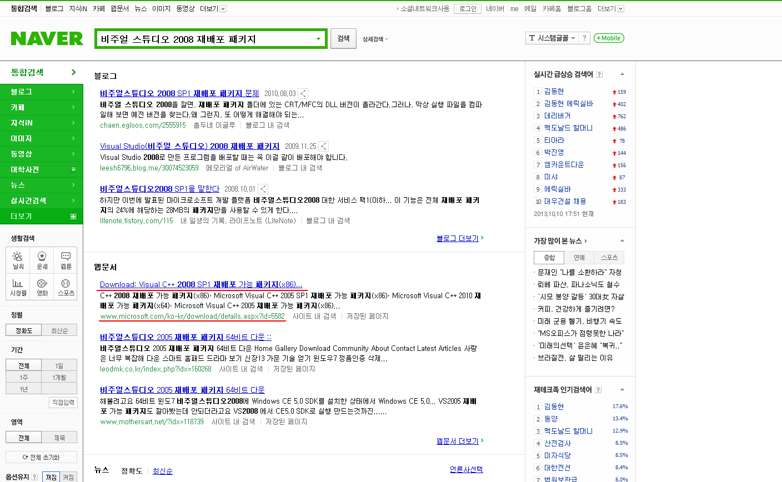Turn 옵션유지 to 꺼짐

(51, 477)
